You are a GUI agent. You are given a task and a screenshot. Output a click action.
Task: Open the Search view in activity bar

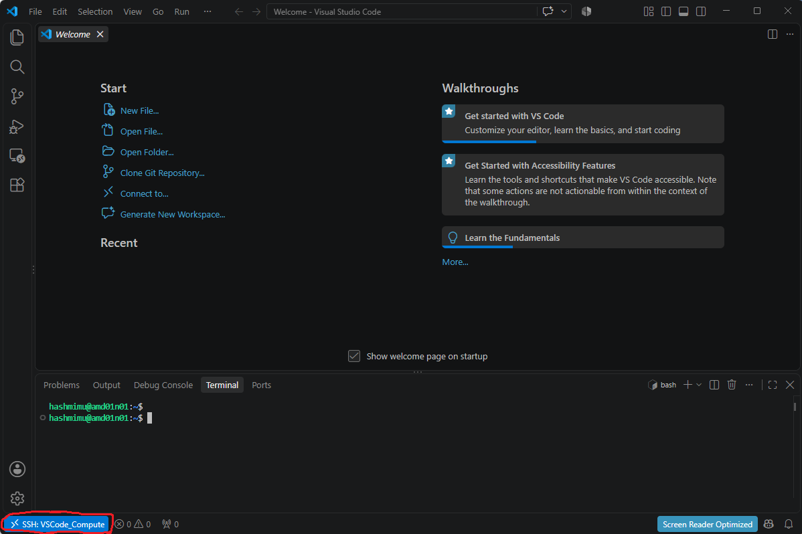[x=17, y=66]
